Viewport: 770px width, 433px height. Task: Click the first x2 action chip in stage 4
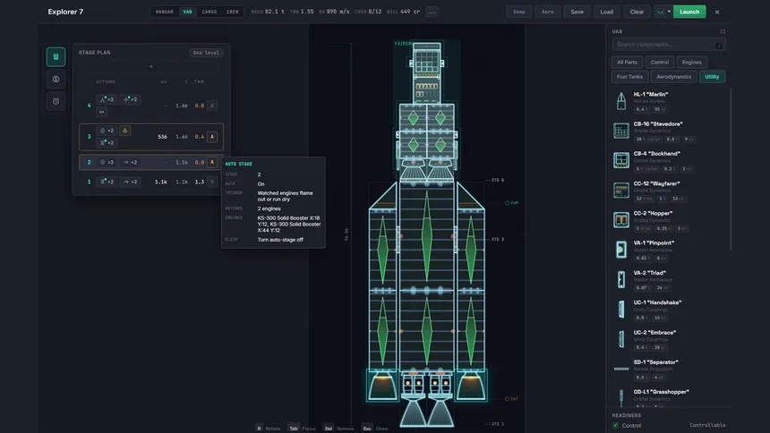[107, 99]
